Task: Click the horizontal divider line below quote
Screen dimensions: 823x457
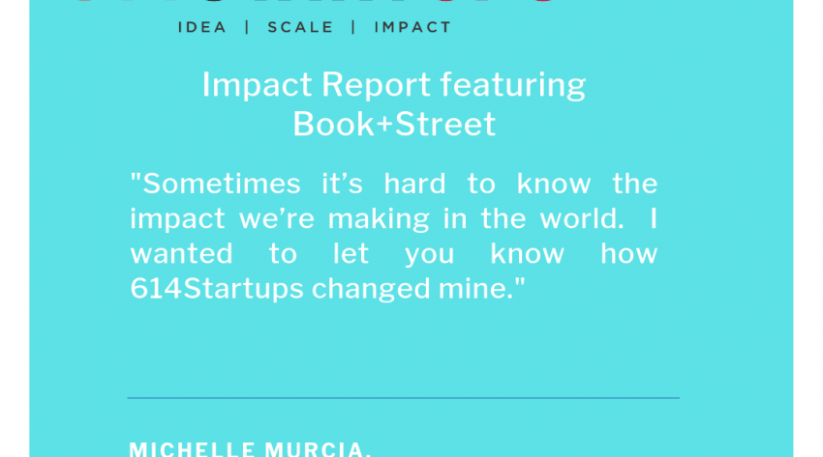Action: [x=403, y=397]
